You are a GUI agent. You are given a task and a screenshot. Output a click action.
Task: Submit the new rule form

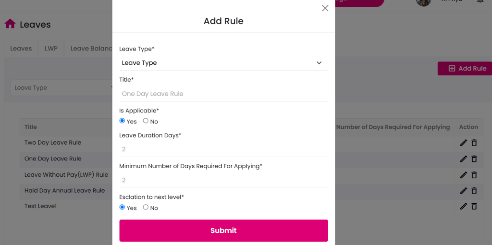[x=223, y=231]
